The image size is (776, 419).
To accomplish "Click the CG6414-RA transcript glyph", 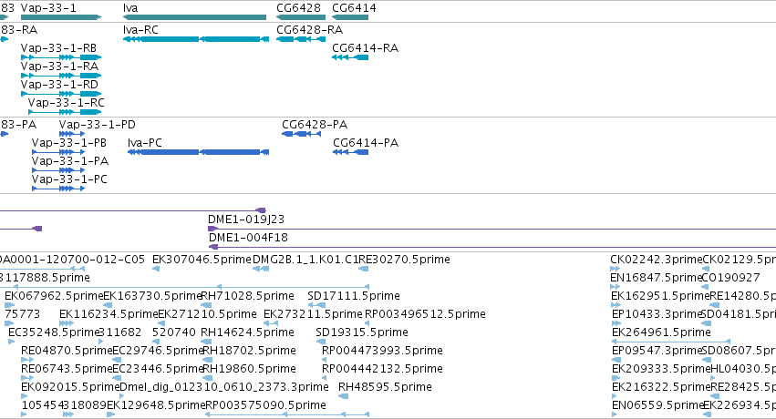I will tap(350, 57).
